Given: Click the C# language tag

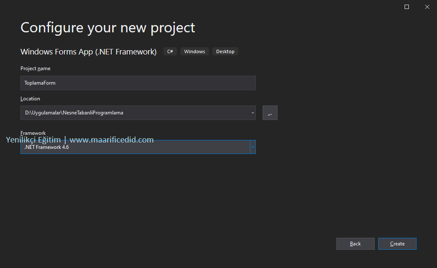Looking at the screenshot, I should 170,51.
